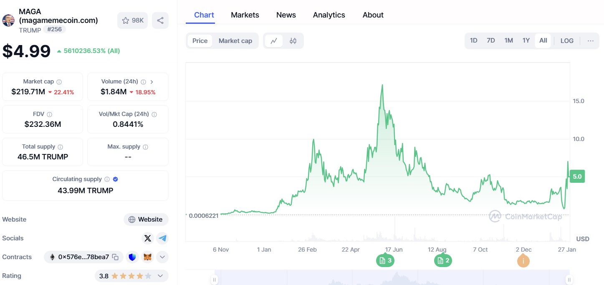Expand the contracts dropdown chevron

[x=162, y=257]
